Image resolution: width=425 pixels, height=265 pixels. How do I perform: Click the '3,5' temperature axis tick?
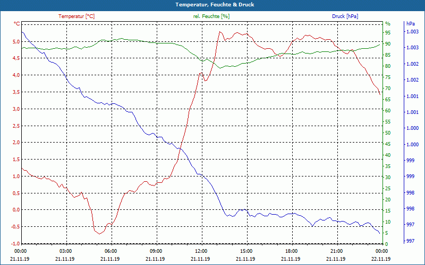(x=16, y=92)
